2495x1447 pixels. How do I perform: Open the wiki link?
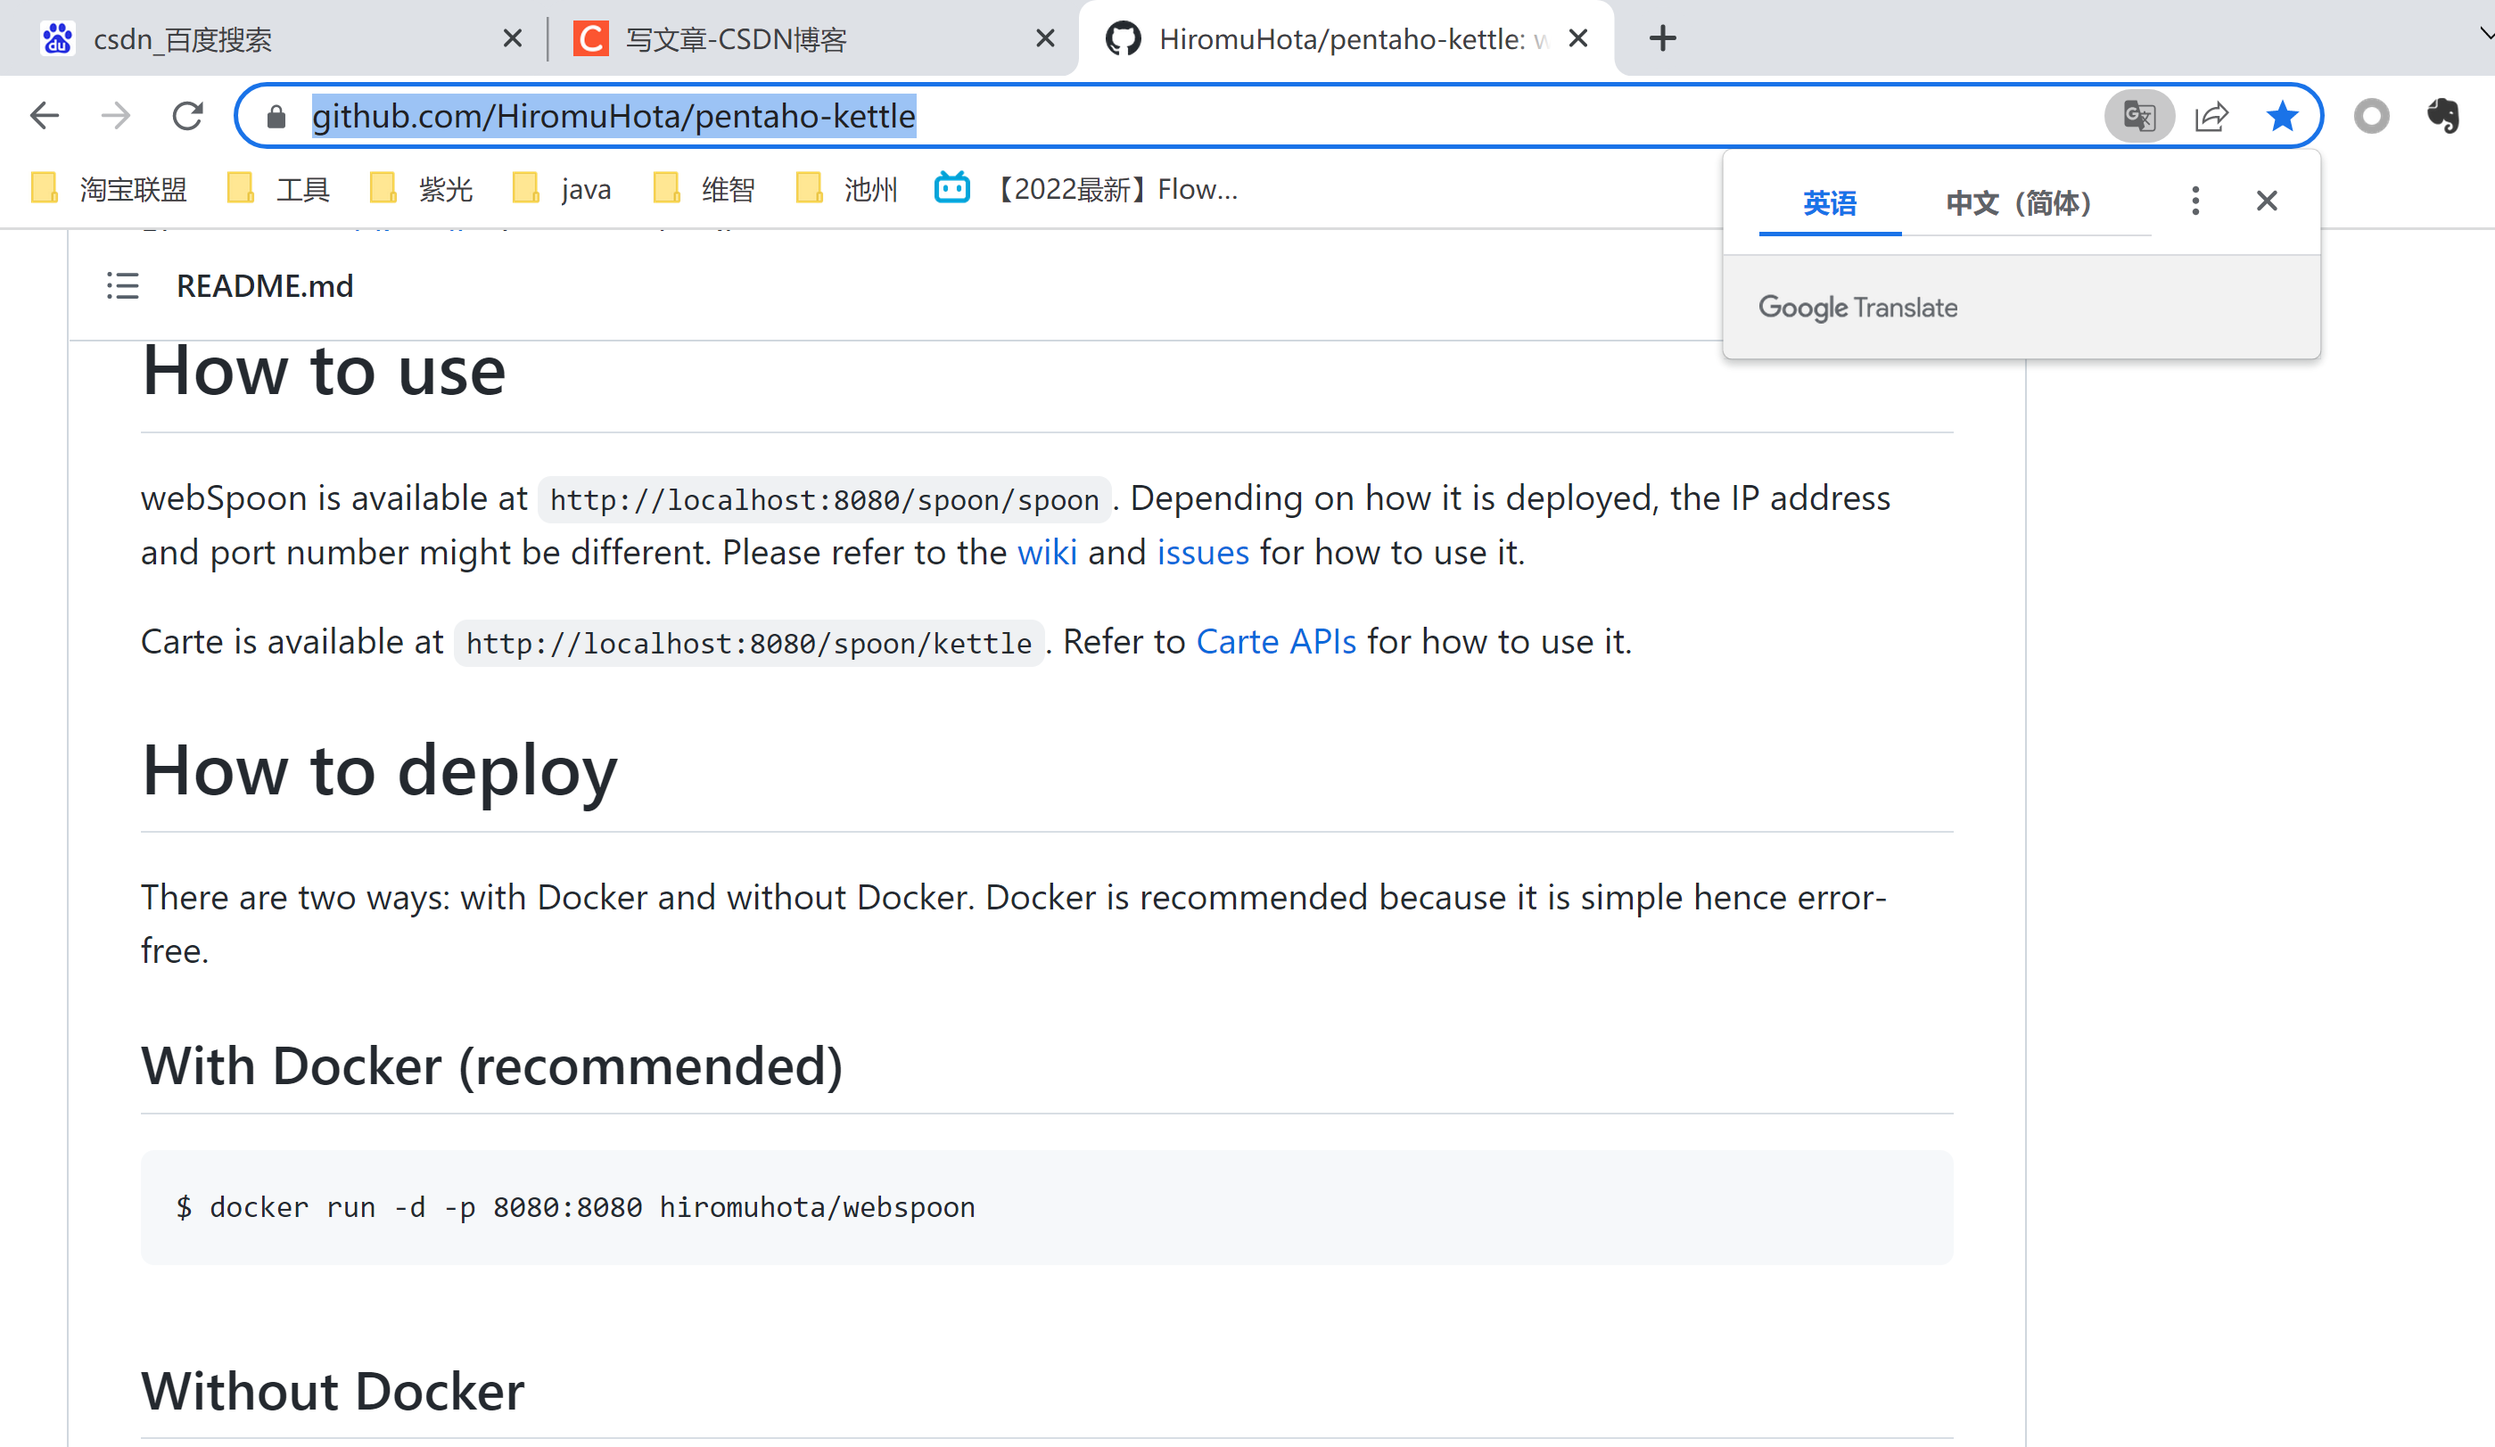tap(1047, 552)
